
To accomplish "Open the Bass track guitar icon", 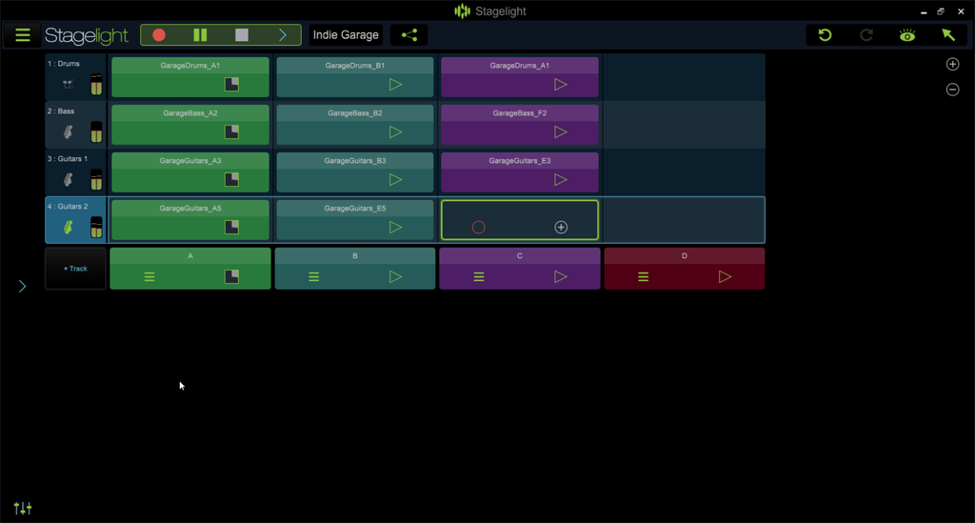I will pos(68,131).
